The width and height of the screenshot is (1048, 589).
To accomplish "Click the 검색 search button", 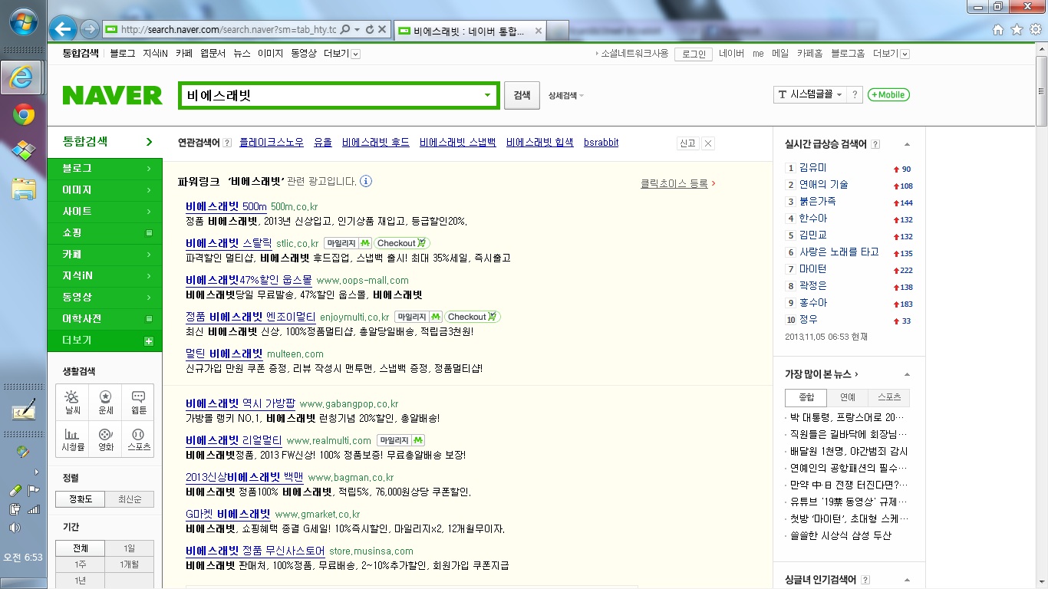I will pyautogui.click(x=522, y=96).
